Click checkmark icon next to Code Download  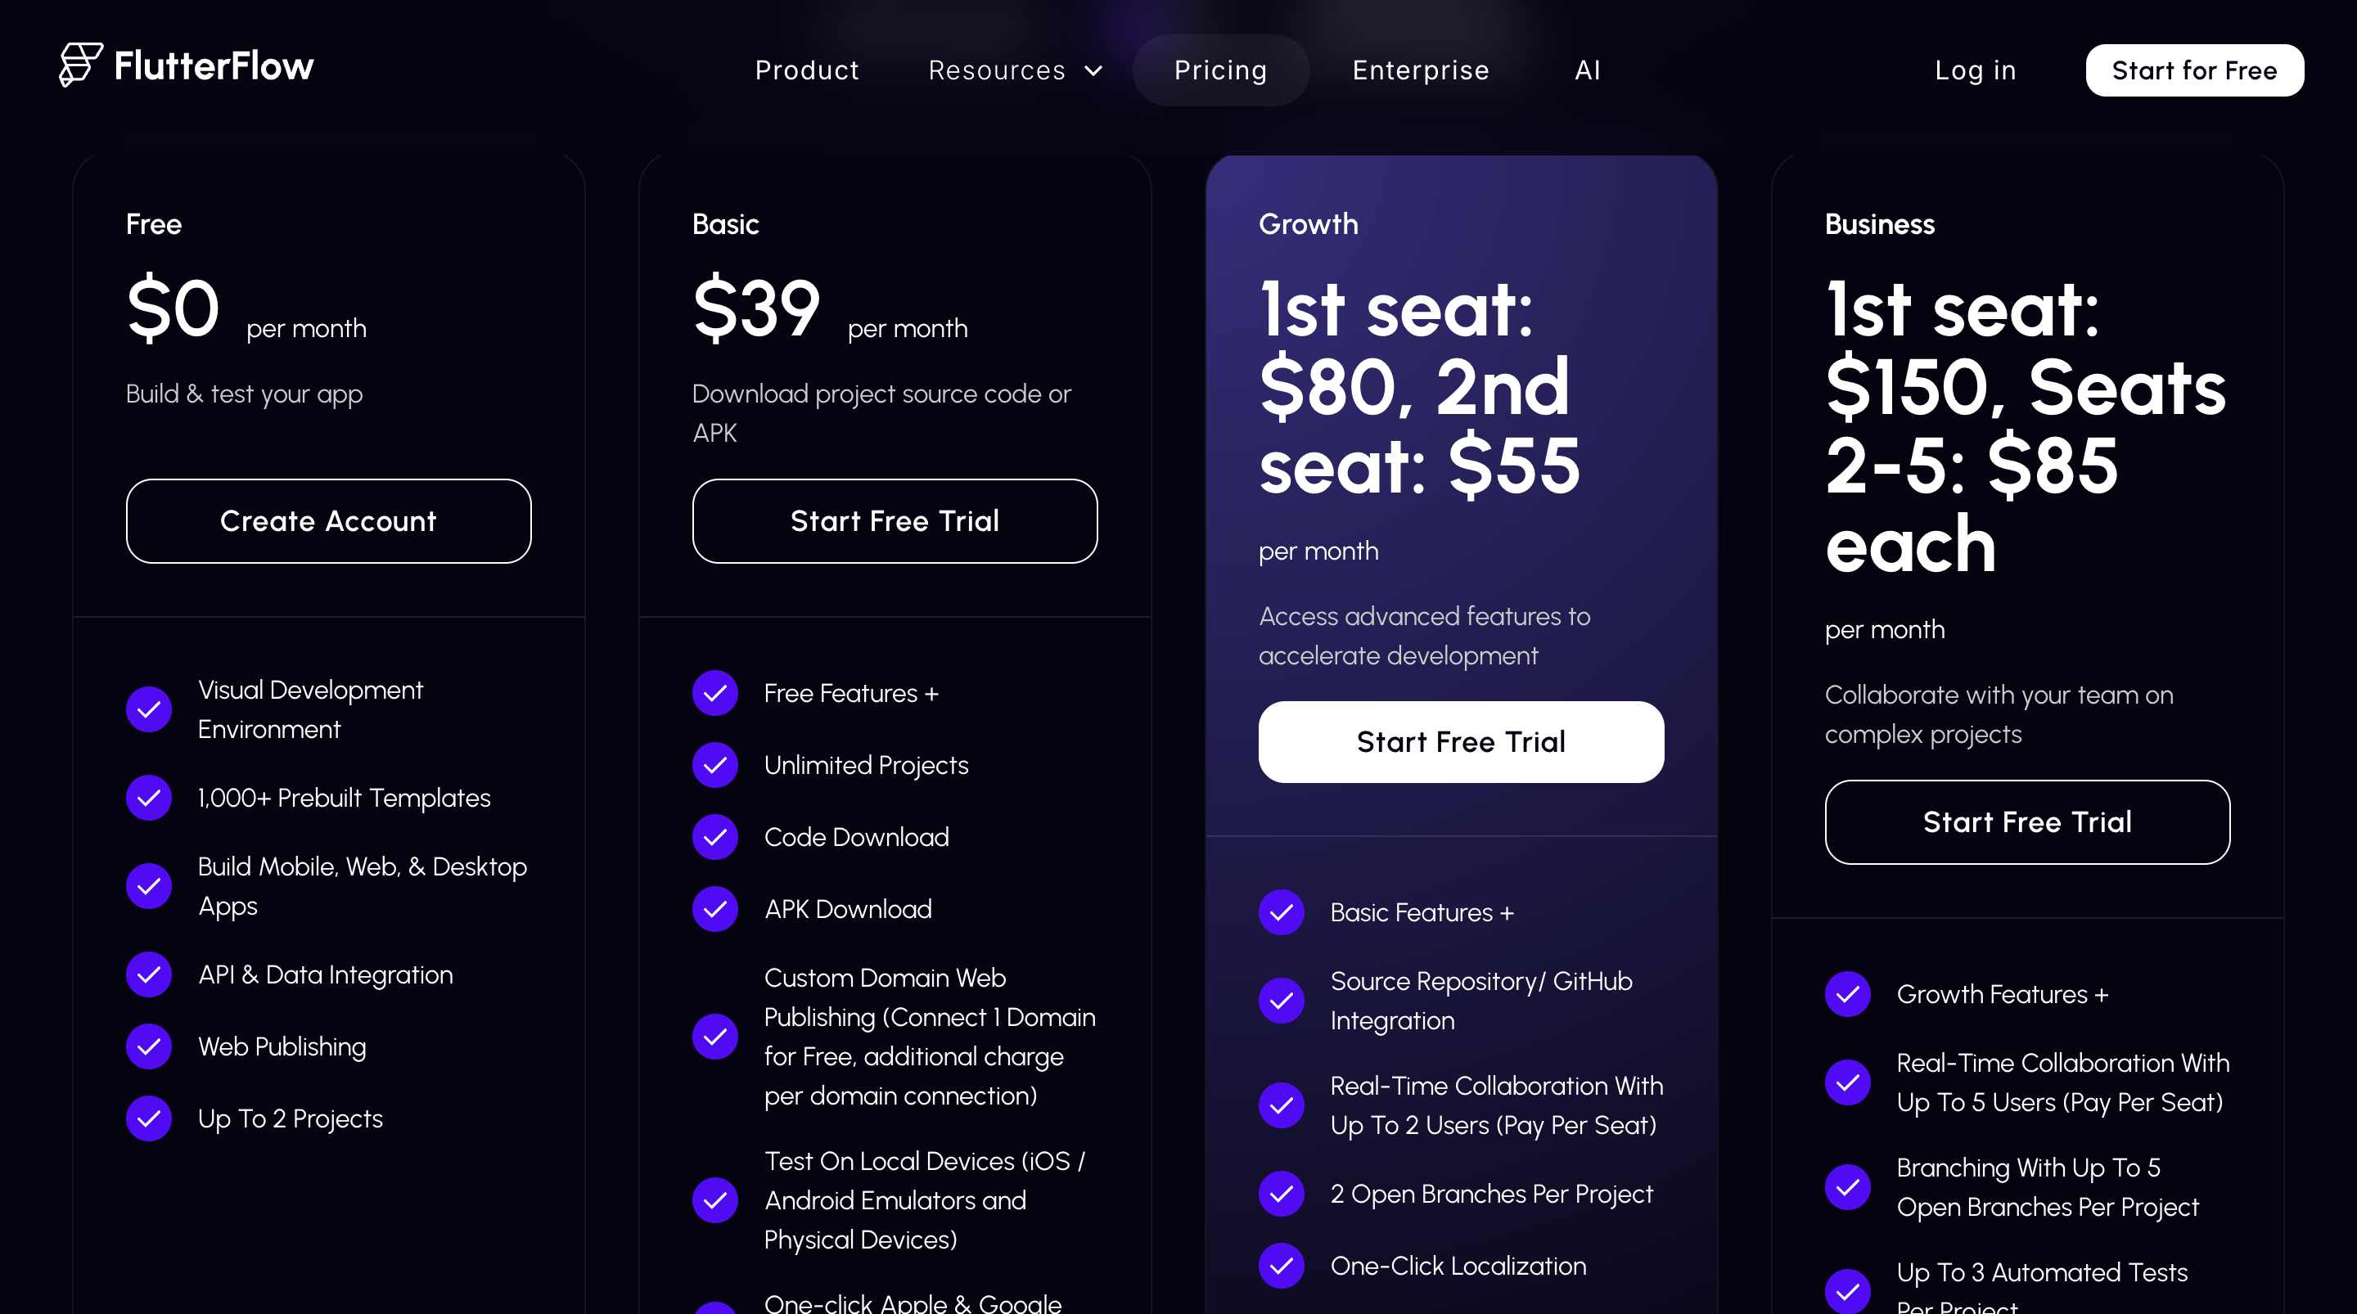714,837
